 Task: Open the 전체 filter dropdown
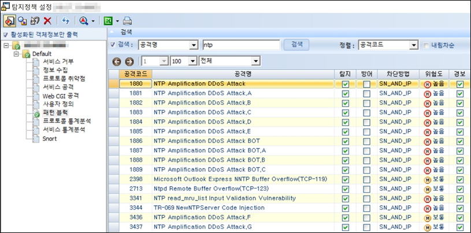(255, 62)
